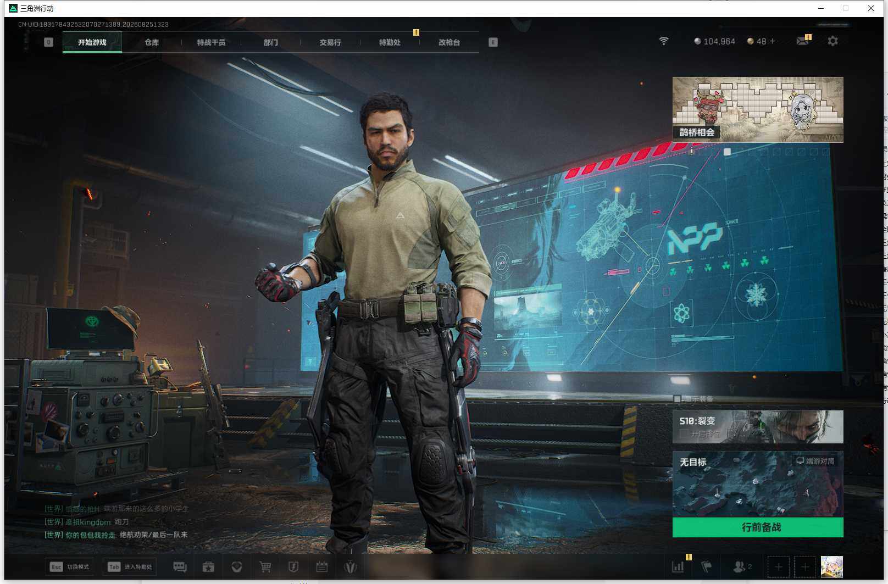
Task: Open the S10:裂变 season card
Action: (x=758, y=427)
